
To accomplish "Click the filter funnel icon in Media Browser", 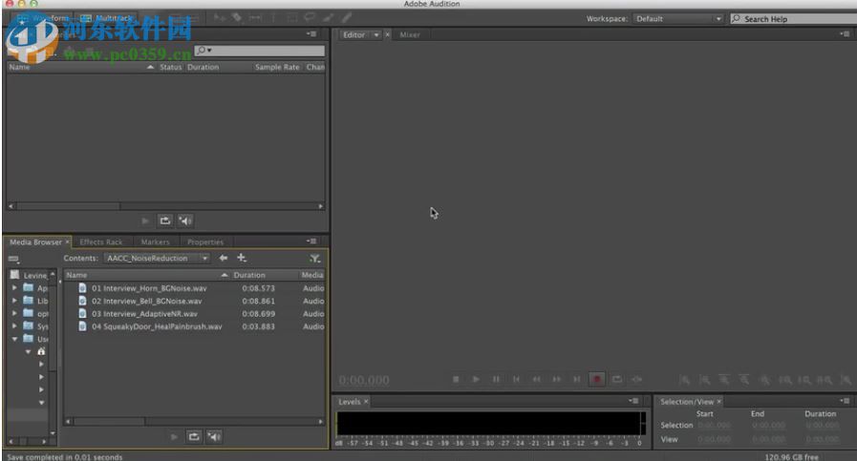I will 314,259.
